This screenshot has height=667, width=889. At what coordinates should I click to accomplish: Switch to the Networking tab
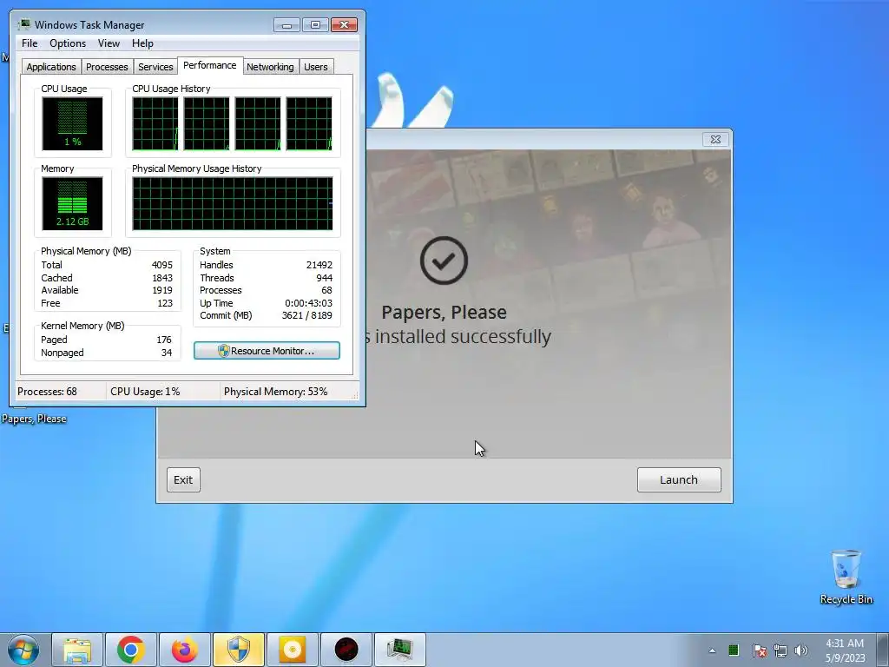tap(270, 67)
